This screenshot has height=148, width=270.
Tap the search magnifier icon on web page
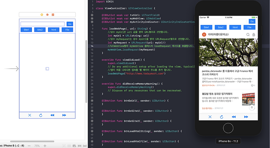[x=248, y=35]
